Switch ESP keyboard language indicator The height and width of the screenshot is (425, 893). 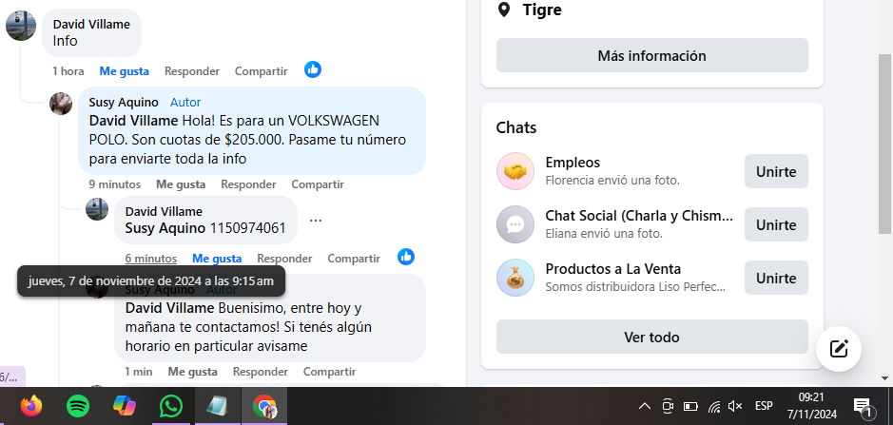pos(764,406)
